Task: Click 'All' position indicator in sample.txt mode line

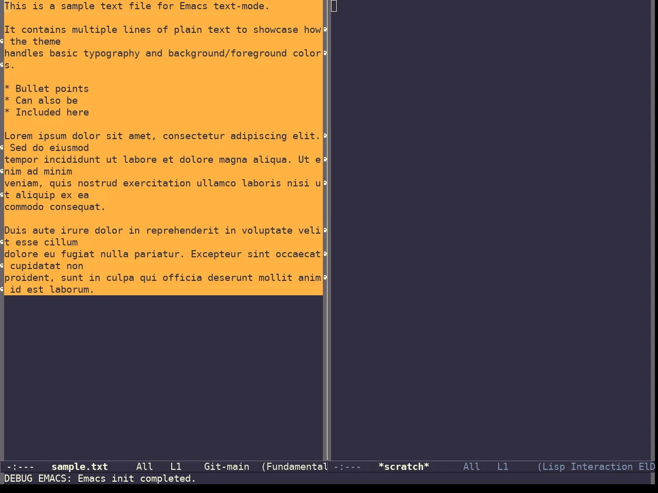Action: [x=144, y=467]
